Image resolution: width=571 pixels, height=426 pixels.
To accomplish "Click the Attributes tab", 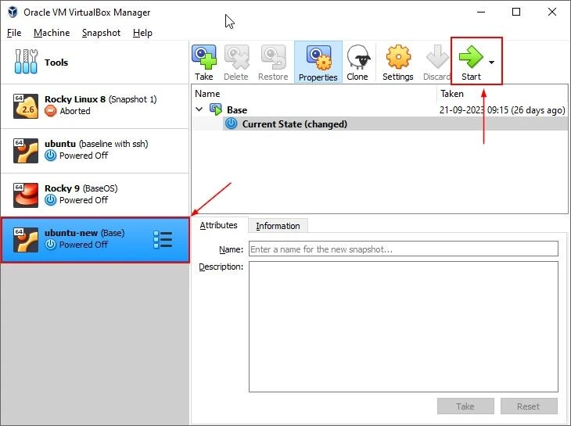I will (219, 225).
